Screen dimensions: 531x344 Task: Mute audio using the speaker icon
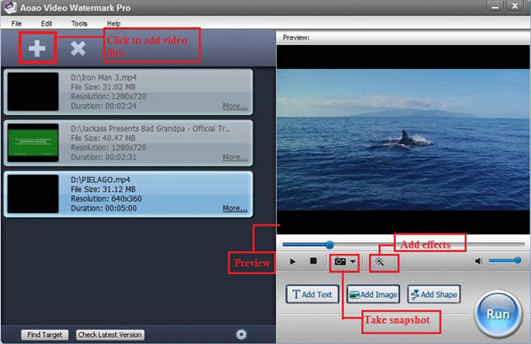pos(479,261)
